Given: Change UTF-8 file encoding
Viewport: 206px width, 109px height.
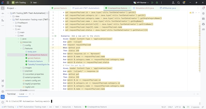Looking at the screenshot, I should [x=178, y=107].
